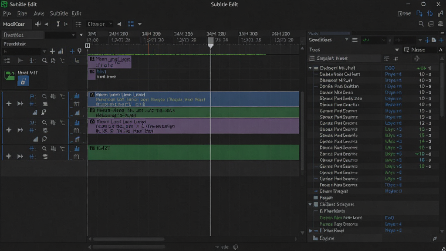This screenshot has width=446, height=251.
Task: Select the bottom green clip on the timeline
Action: pos(194,152)
